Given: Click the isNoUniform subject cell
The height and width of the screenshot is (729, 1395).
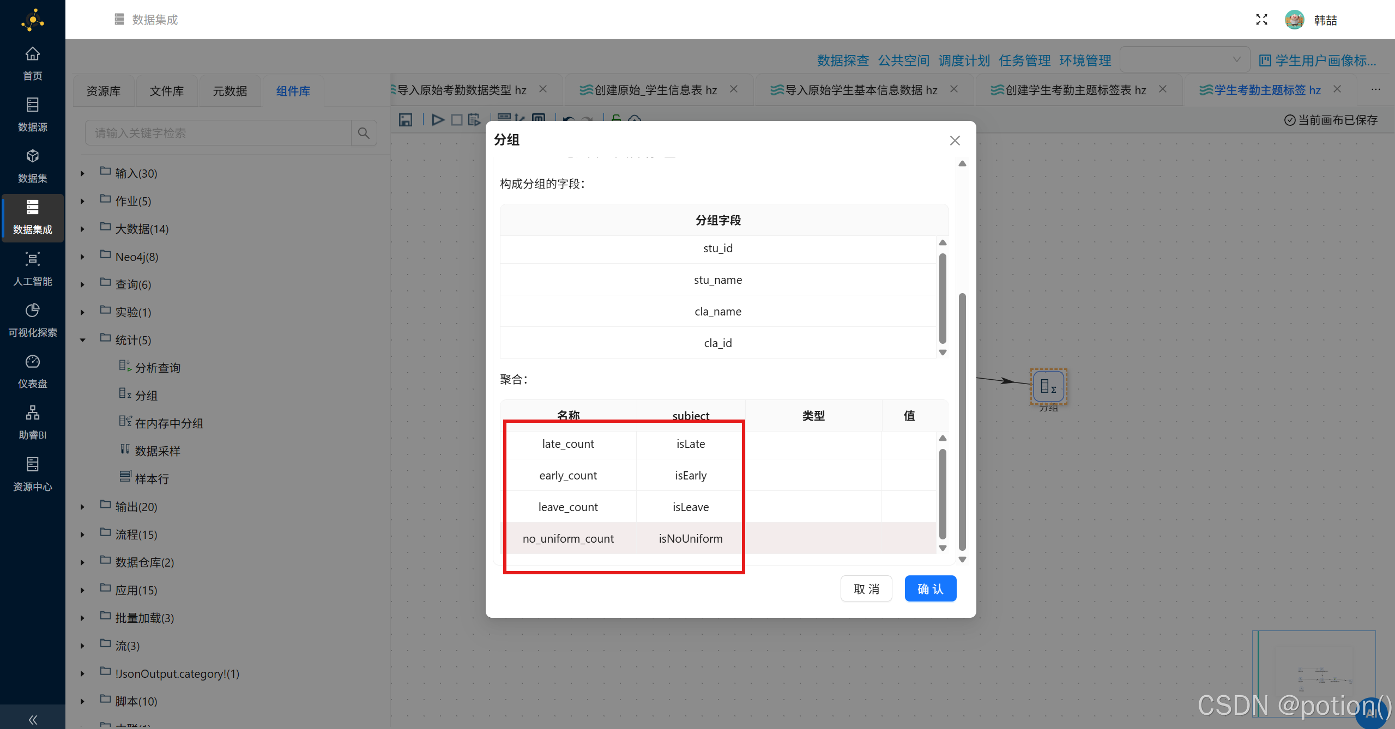Looking at the screenshot, I should coord(691,538).
